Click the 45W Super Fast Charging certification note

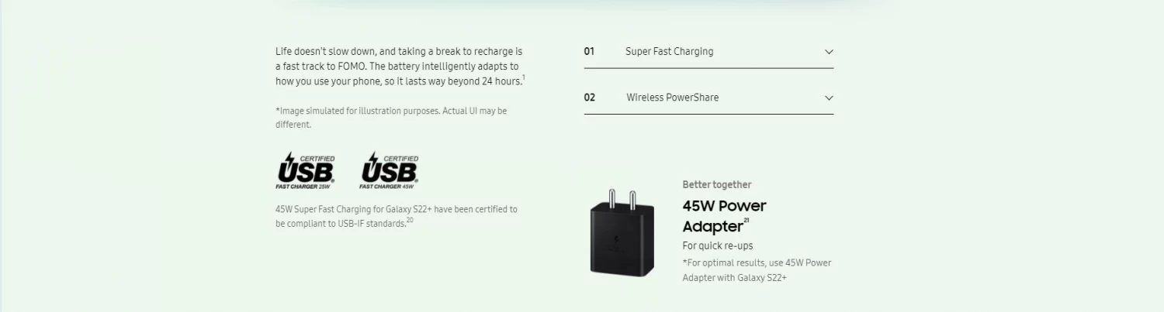coord(397,216)
